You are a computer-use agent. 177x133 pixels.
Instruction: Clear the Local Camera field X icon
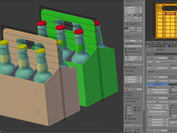point(141,64)
